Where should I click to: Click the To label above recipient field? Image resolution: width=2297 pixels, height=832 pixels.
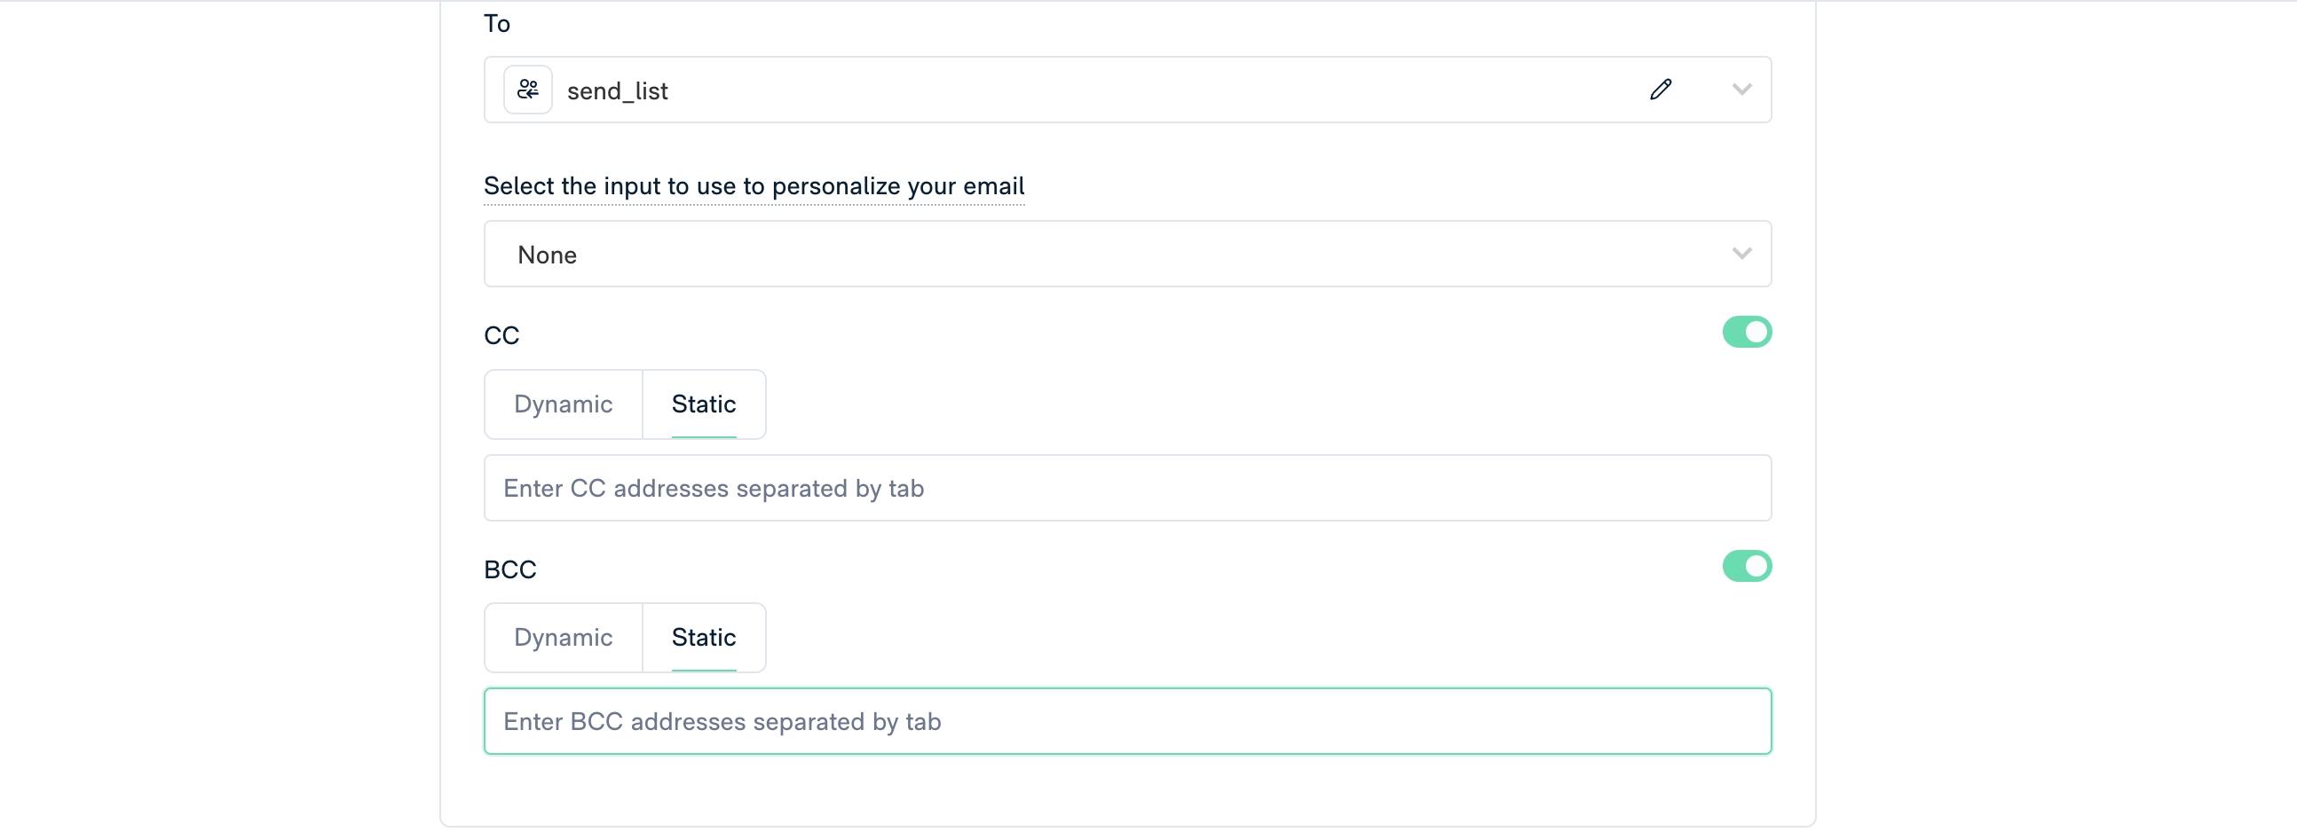pyautogui.click(x=497, y=24)
